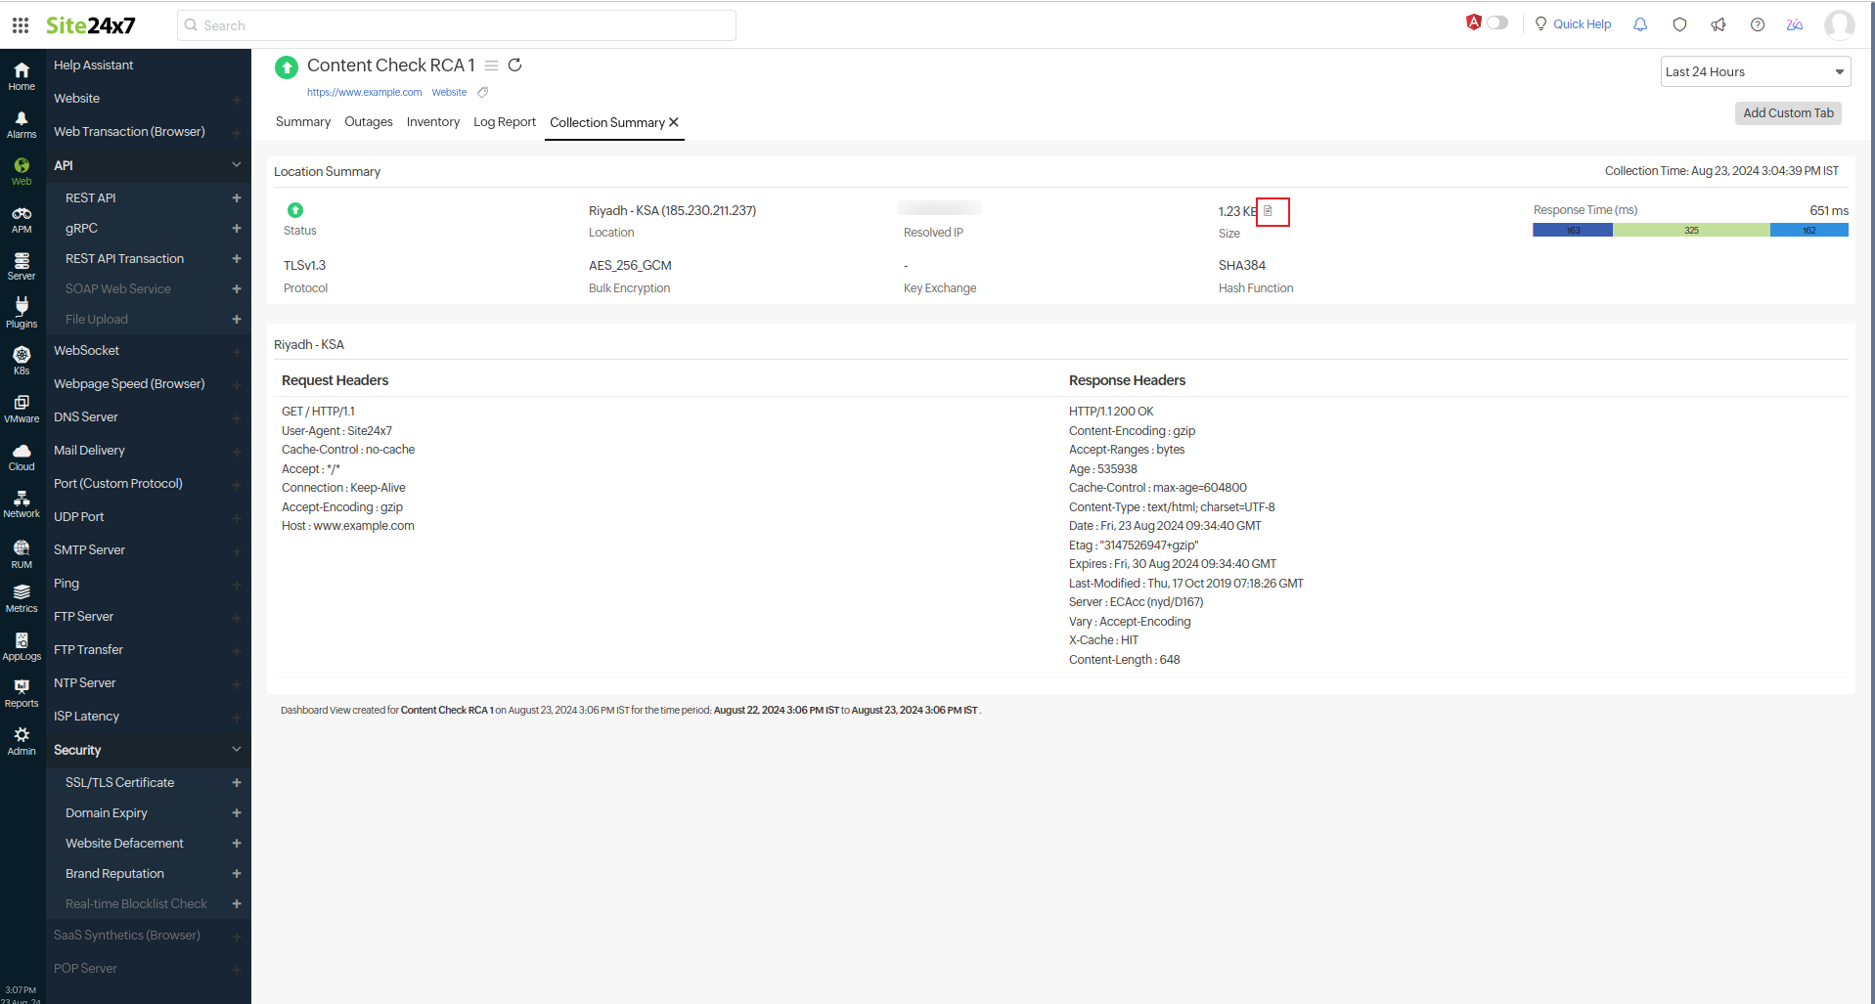Click the announcements megaphone icon
The height and width of the screenshot is (1004, 1875).
click(1719, 24)
